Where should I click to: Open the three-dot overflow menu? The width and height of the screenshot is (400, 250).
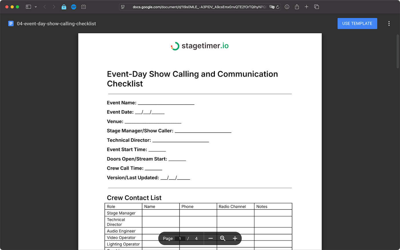[x=389, y=23]
